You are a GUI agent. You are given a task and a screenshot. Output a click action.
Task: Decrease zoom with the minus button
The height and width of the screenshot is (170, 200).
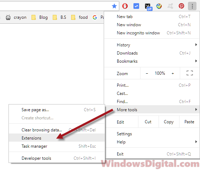pos(147,73)
